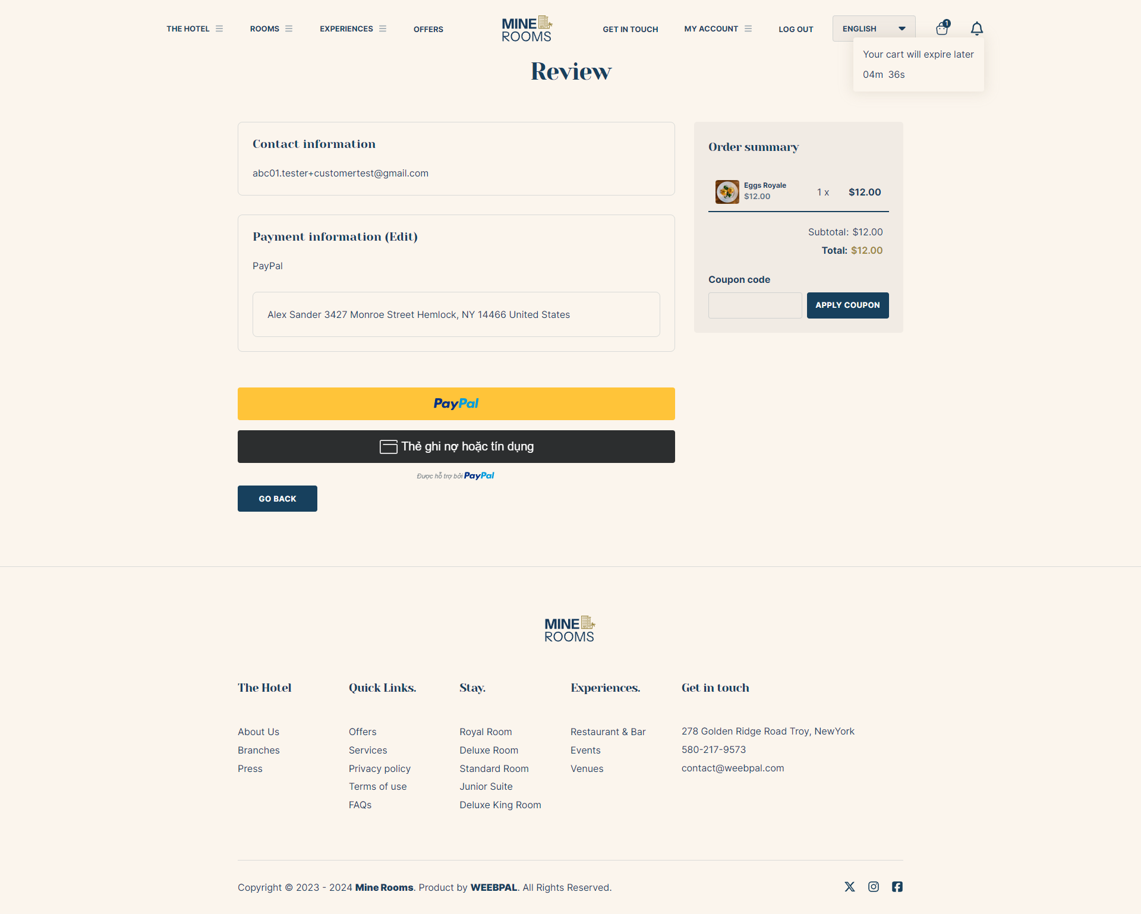Click the GO BACK button
Image resolution: width=1141 pixels, height=914 pixels.
[x=278, y=498]
